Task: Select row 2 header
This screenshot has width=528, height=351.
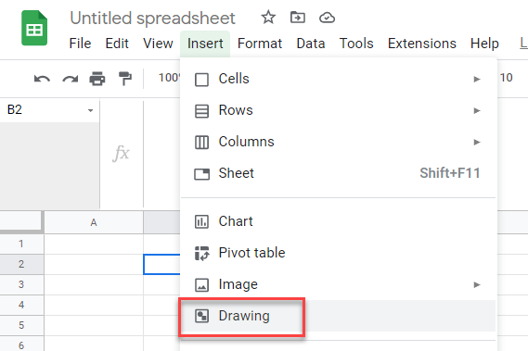Action: point(21,264)
